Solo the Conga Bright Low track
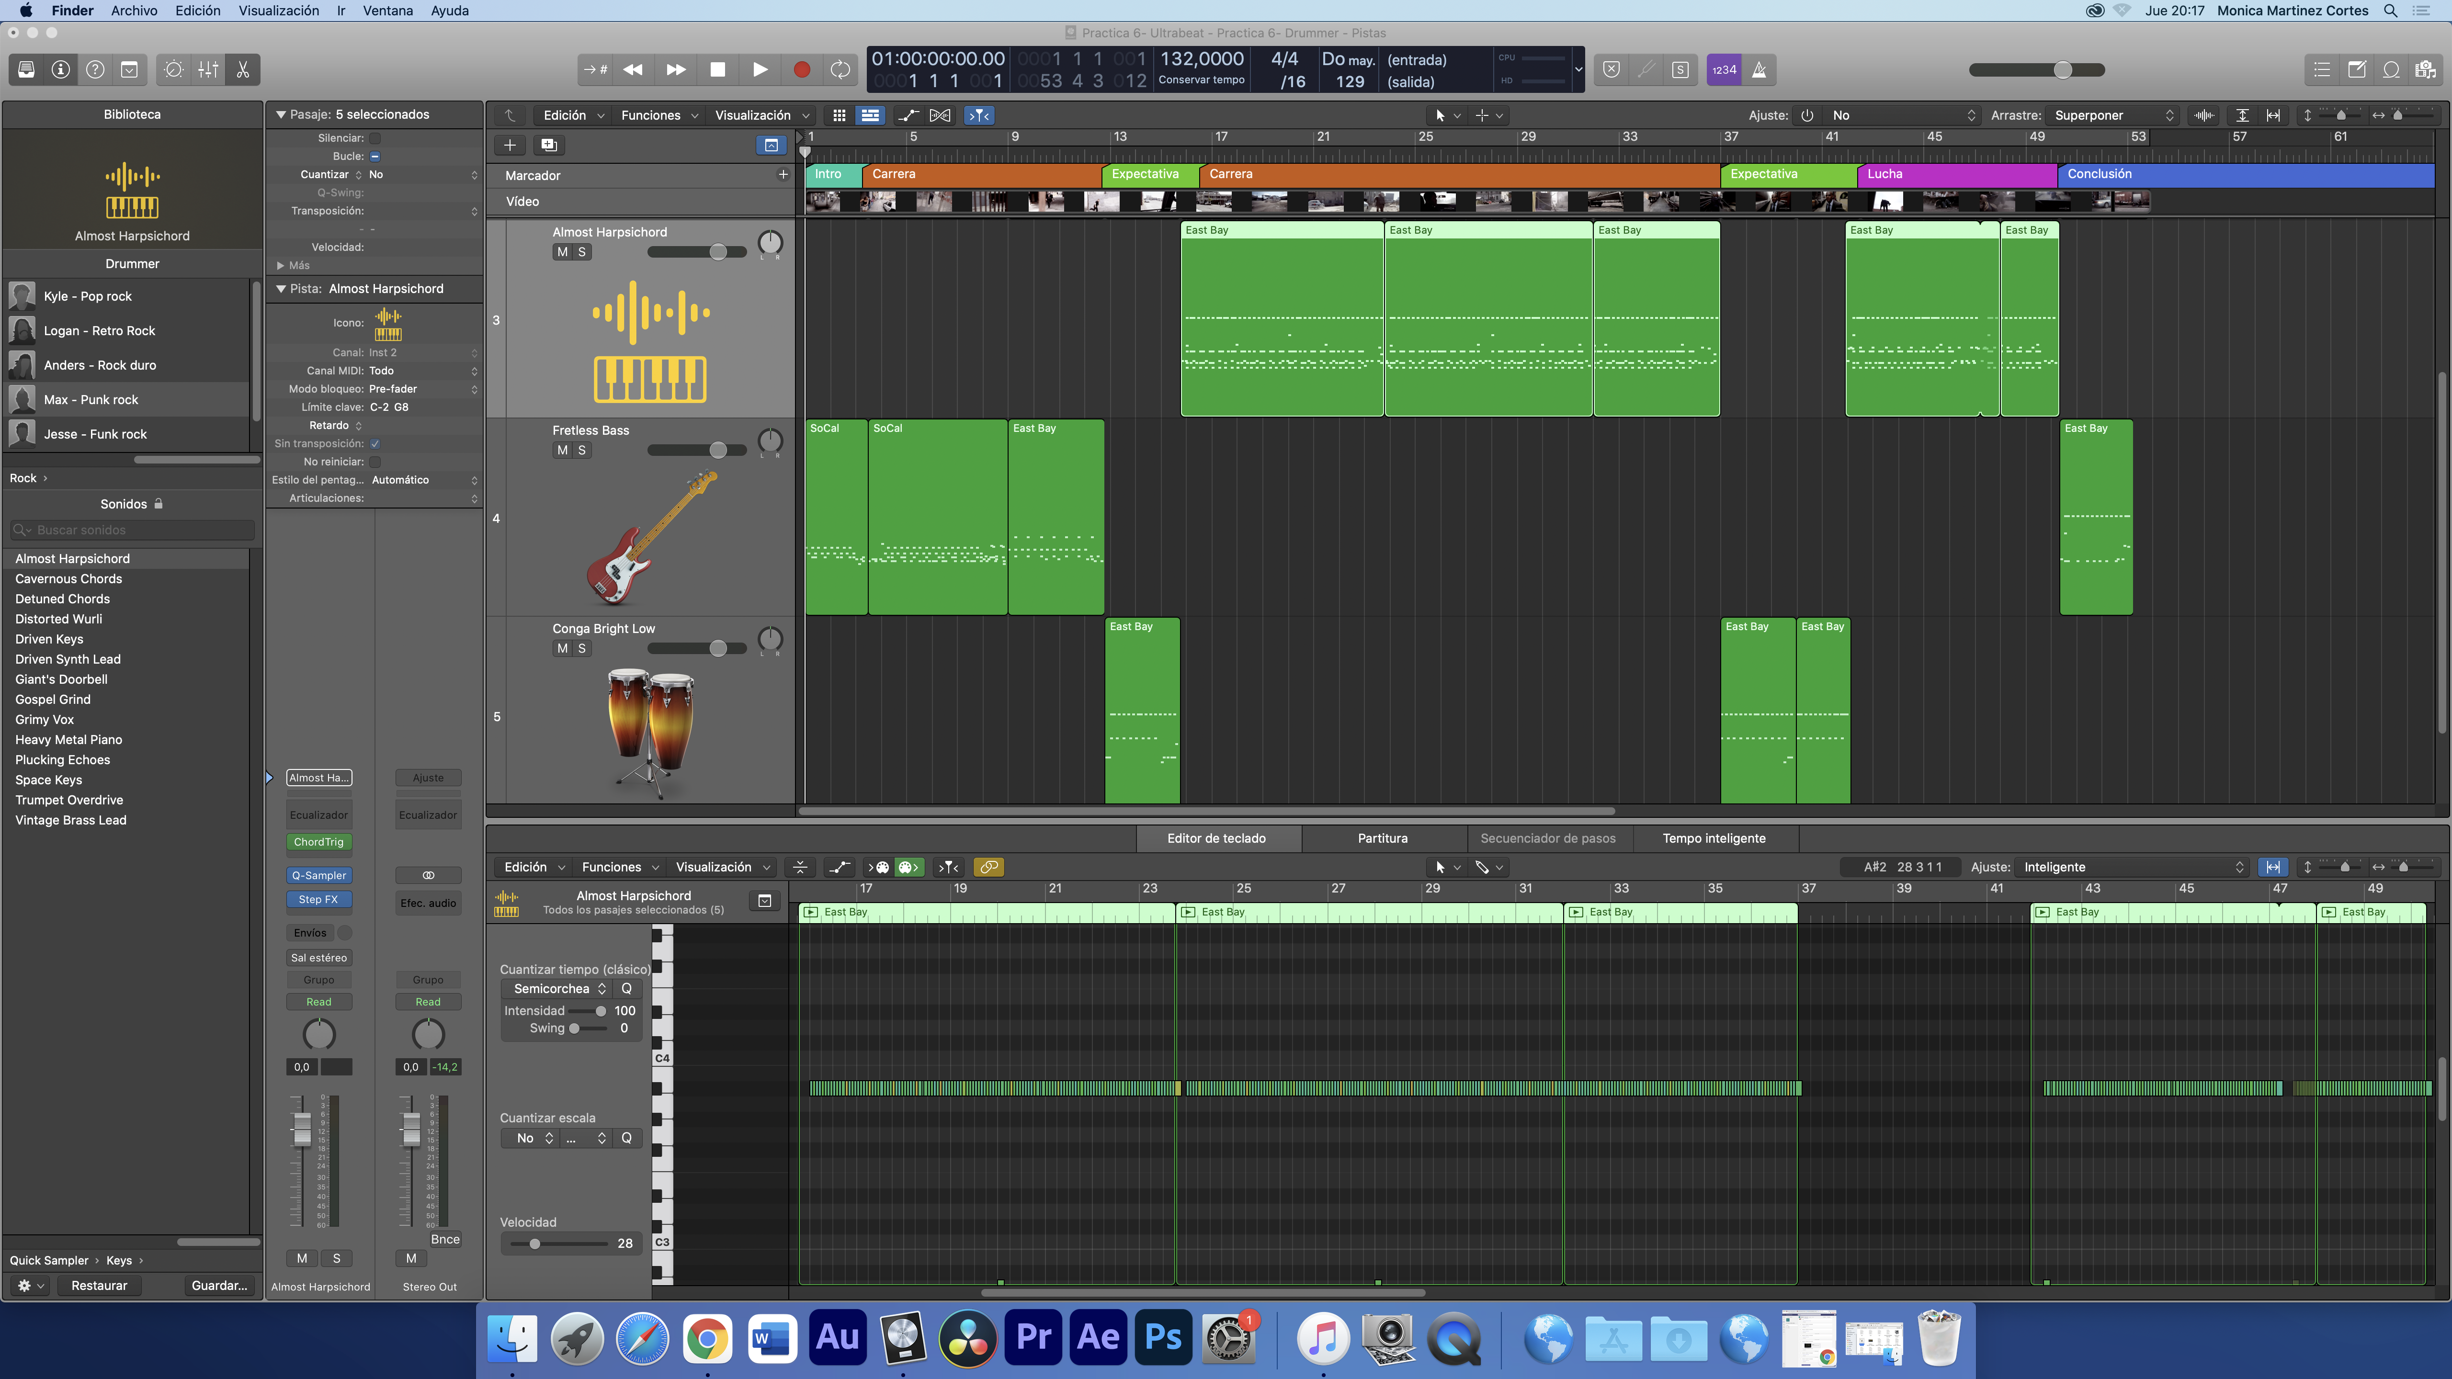The width and height of the screenshot is (2452, 1379). click(581, 648)
